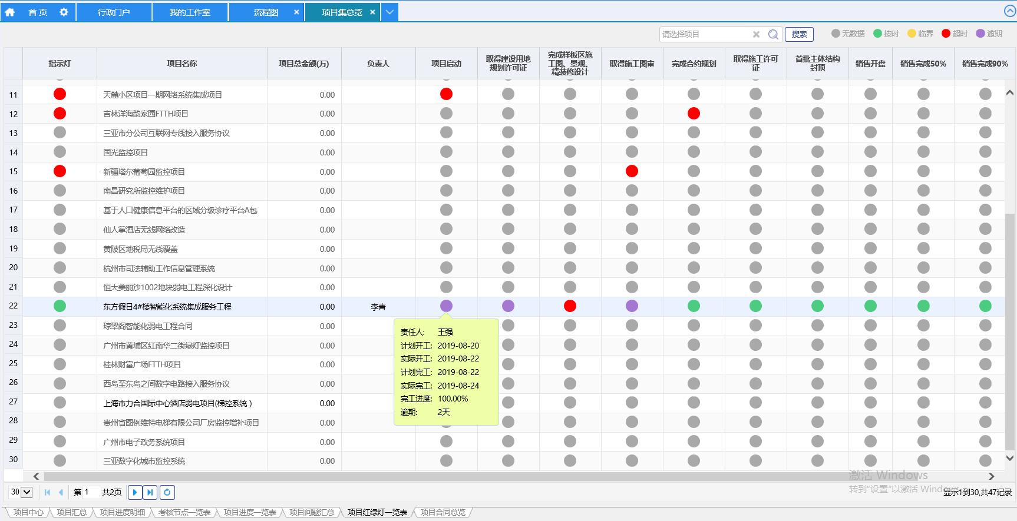Click the collapse arrow icon at top right
Screen dimensions: 1017x521
tap(1009, 11)
